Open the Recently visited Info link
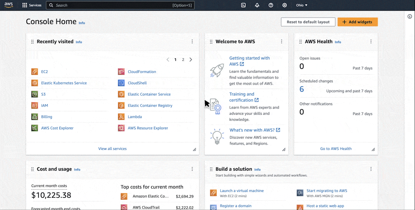 point(79,42)
